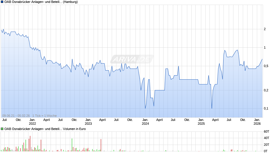275x154 pixels.
Task: Click the 'Jan. 2025' axis label
Action: (201, 122)
